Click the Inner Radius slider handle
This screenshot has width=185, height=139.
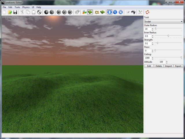click(x=168, y=36)
